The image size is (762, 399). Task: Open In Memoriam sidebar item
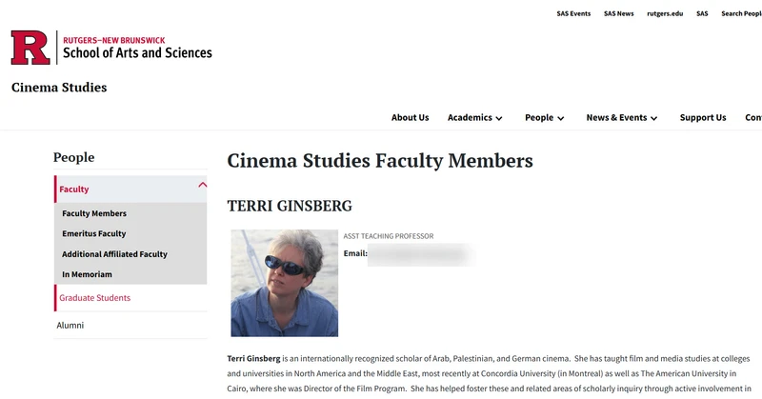[87, 274]
